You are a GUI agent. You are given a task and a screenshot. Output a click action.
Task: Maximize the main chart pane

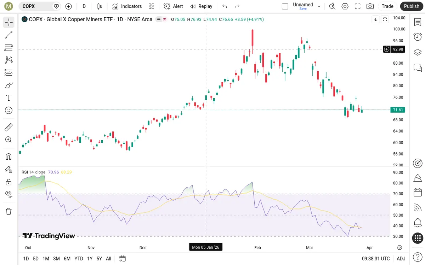coord(385,19)
